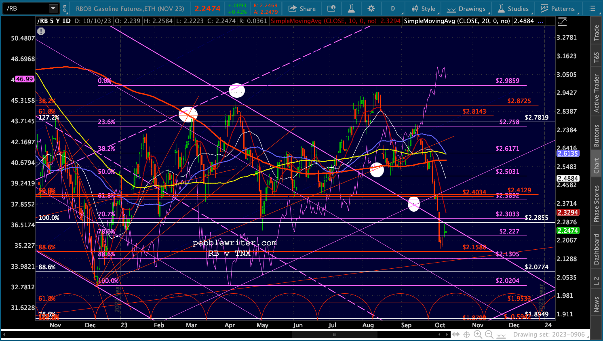Open chart settings gear icon
Image resolution: width=603 pixels, height=341 pixels.
click(x=371, y=8)
